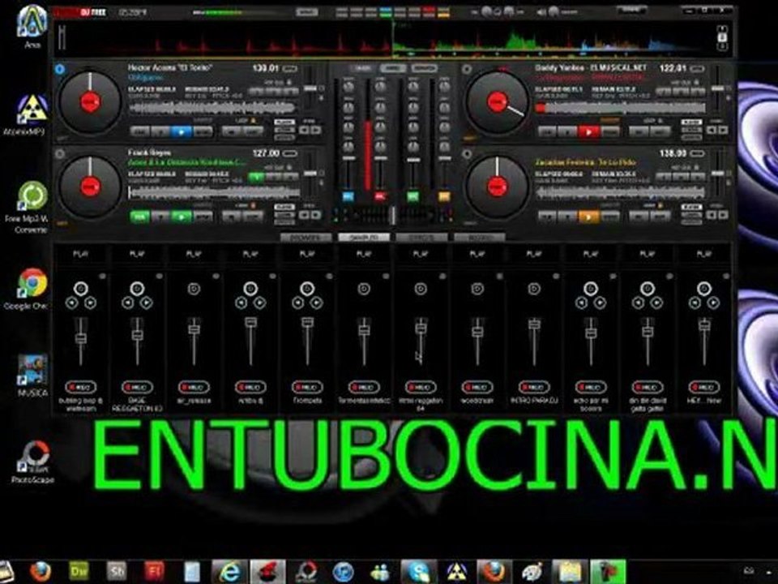Image resolution: width=778 pixels, height=584 pixels.
Task: Select the Hector Acosta deck via its blue circle
Action: (60, 69)
